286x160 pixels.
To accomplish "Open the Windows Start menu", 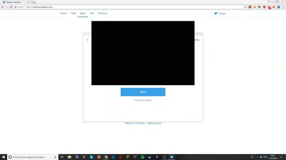I will click(4, 157).
